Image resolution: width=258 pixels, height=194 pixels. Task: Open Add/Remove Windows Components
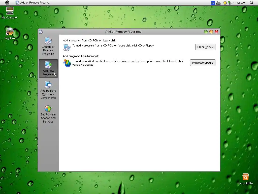48,90
